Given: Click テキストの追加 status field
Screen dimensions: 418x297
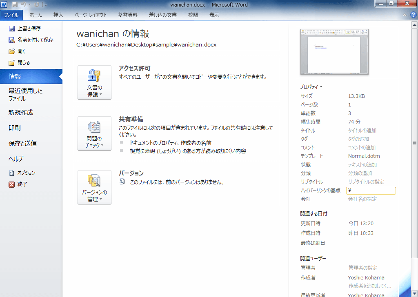Looking at the screenshot, I should tap(362, 165).
